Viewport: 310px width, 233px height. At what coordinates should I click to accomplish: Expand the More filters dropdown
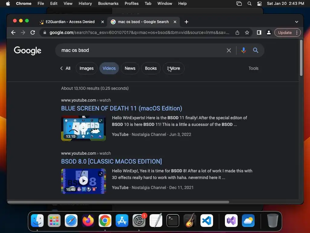click(x=173, y=68)
